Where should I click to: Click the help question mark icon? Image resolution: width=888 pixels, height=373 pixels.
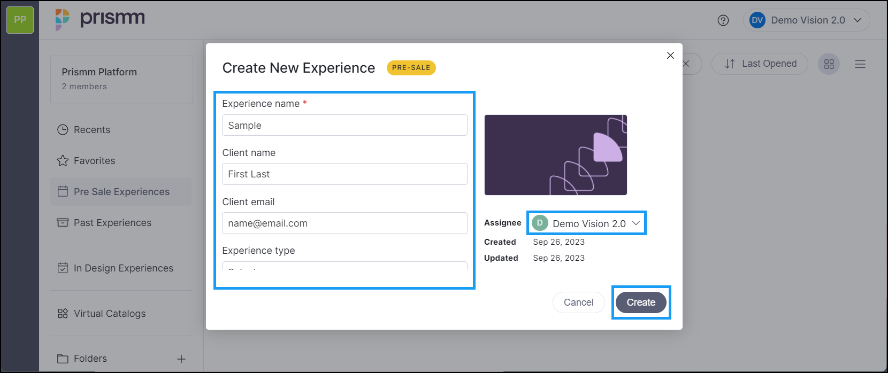pos(723,20)
